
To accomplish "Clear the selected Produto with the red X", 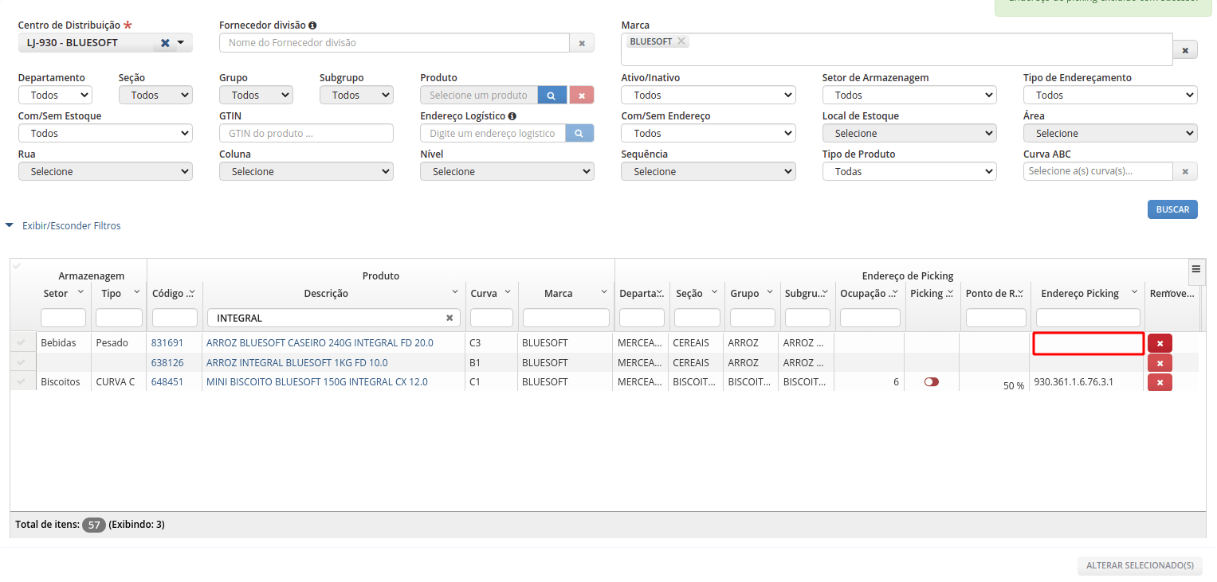I will pos(582,96).
